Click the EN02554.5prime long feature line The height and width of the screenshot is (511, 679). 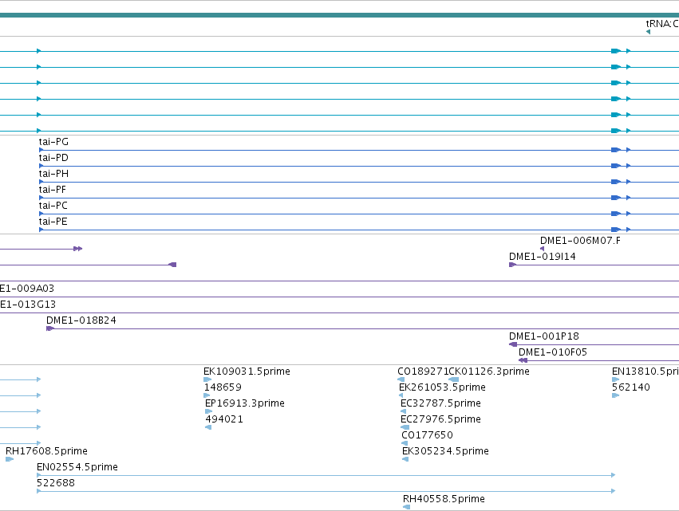(326, 475)
